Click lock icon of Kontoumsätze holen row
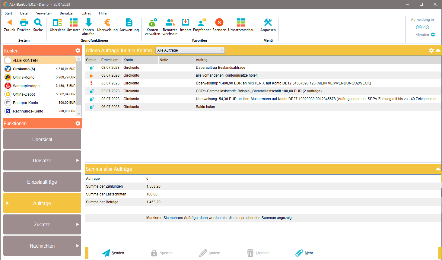 91,75
